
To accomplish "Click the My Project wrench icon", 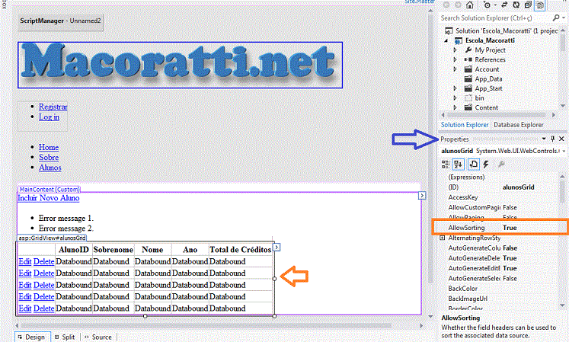I will 468,50.
